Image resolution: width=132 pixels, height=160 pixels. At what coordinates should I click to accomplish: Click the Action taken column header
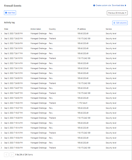[36, 29]
